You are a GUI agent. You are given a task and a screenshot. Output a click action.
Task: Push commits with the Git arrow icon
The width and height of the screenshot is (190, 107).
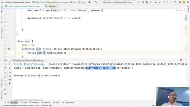pos(167,2)
